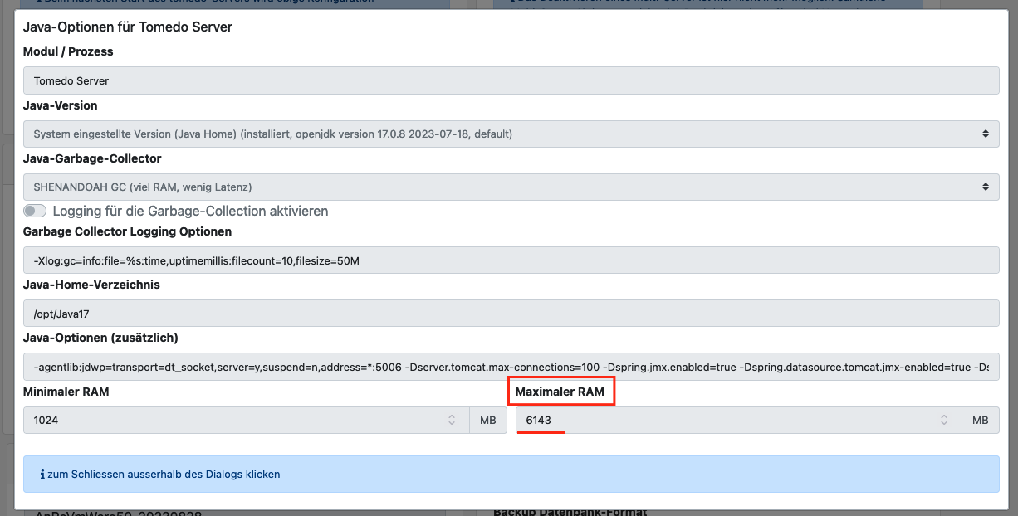Click the "Java-Optionen (zusätzlich)" label
The height and width of the screenshot is (516, 1018).
coord(100,338)
